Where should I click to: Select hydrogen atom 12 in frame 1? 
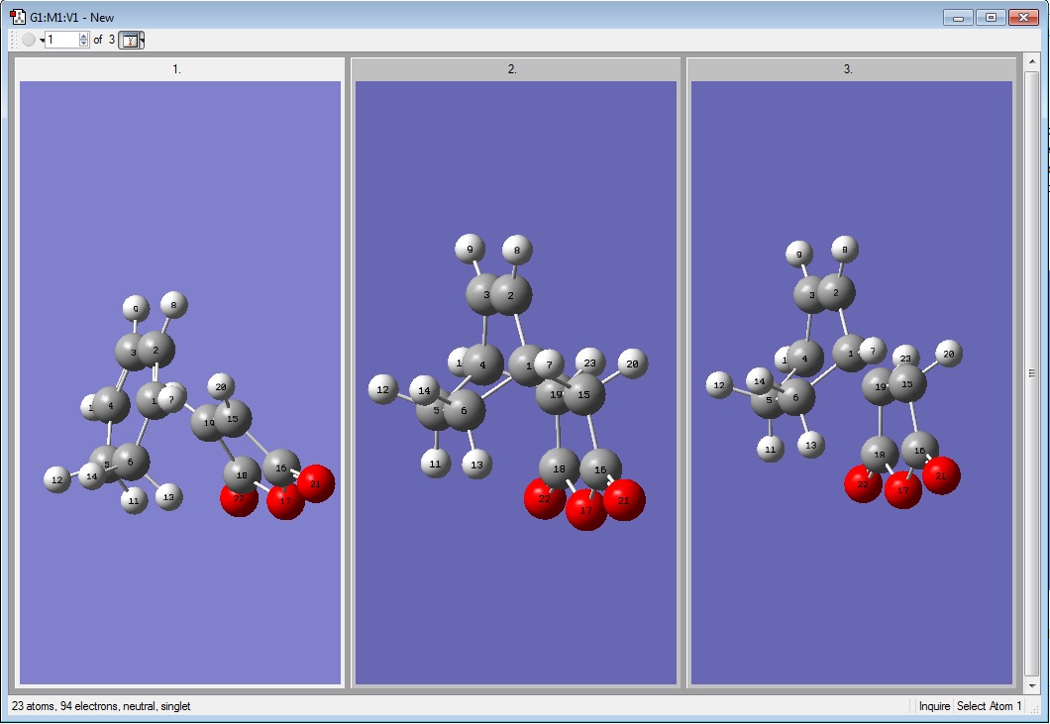(x=56, y=479)
